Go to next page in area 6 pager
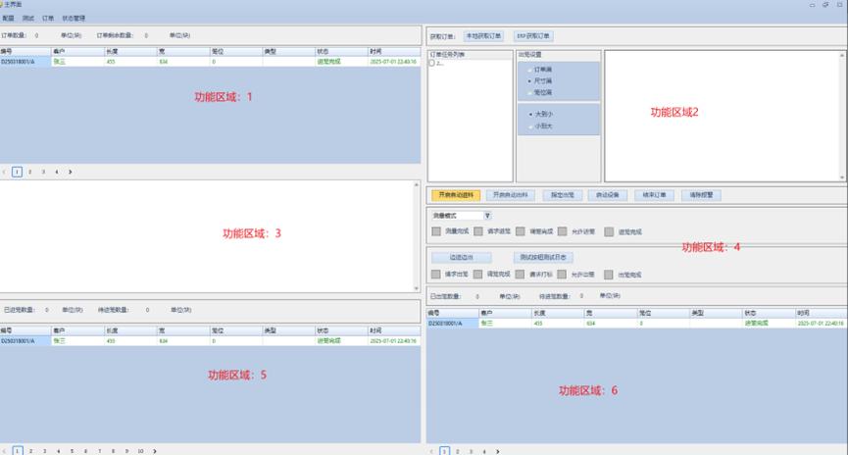 coord(498,451)
